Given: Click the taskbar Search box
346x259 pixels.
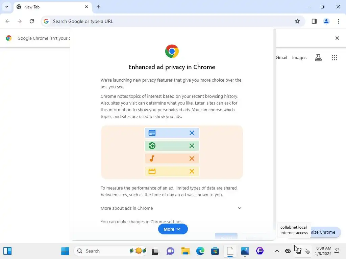Looking at the screenshot, I should (110, 251).
